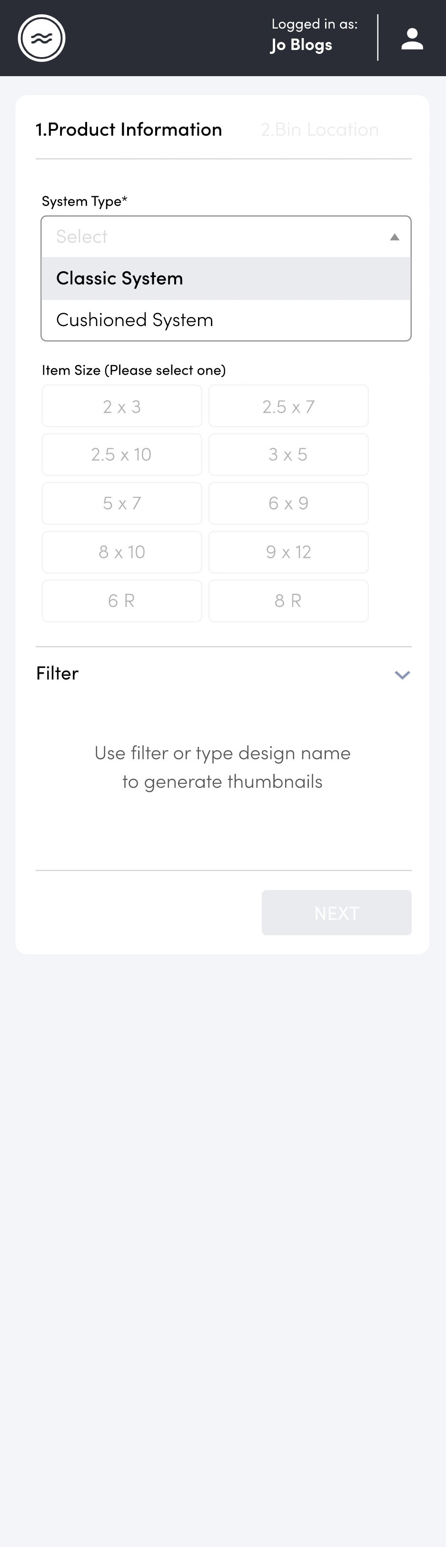Screen dimensions: 446x1547
Task: Choose Cushioned System option
Action: tap(226, 319)
